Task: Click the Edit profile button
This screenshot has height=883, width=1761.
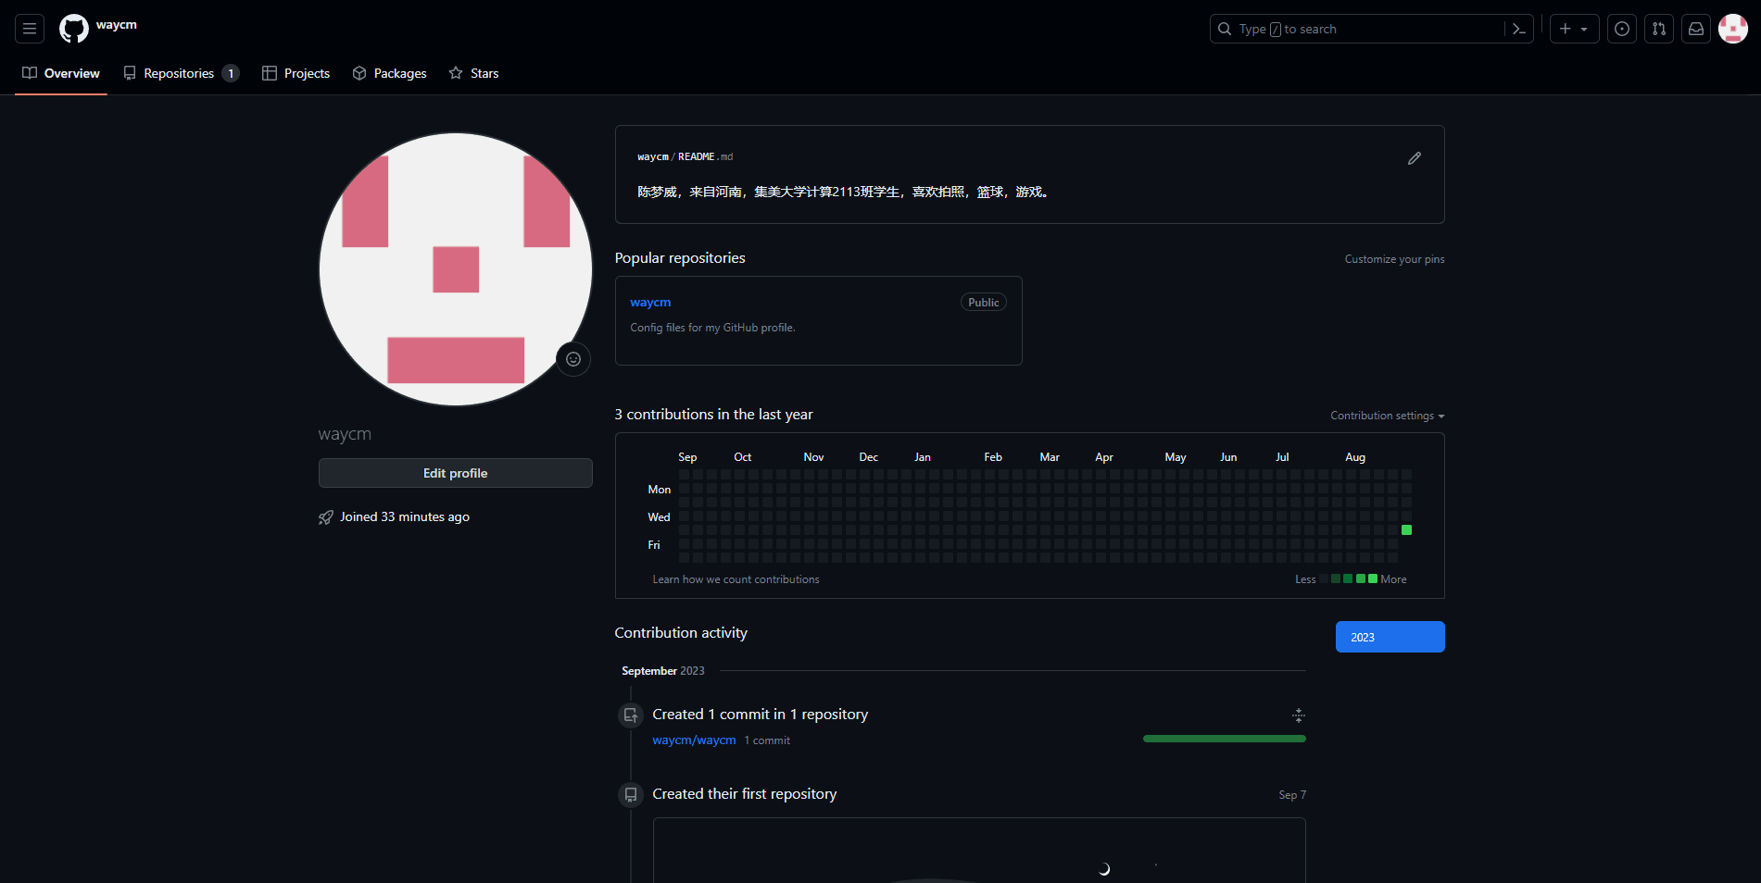Action: 456,473
